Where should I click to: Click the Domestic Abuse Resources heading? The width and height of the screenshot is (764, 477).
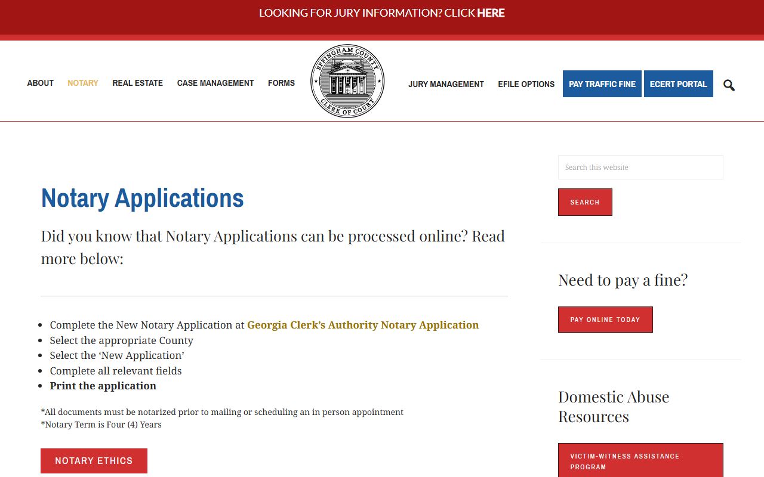click(614, 407)
